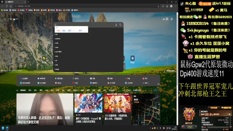Open the BOSS Zhipin quick link

[42, 83]
